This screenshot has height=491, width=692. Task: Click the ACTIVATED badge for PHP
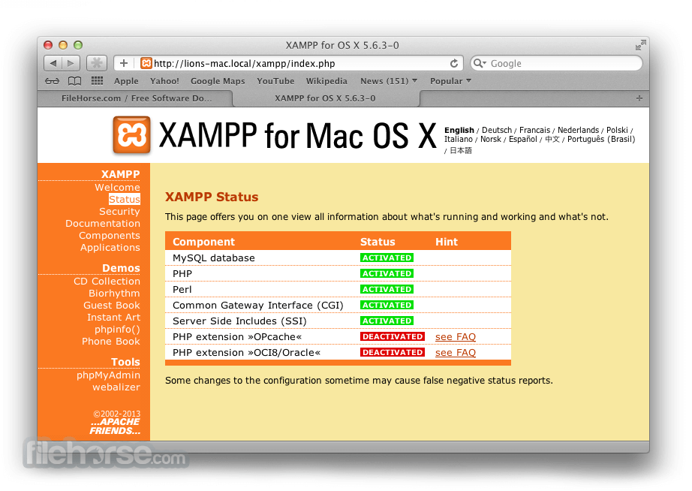(x=387, y=273)
